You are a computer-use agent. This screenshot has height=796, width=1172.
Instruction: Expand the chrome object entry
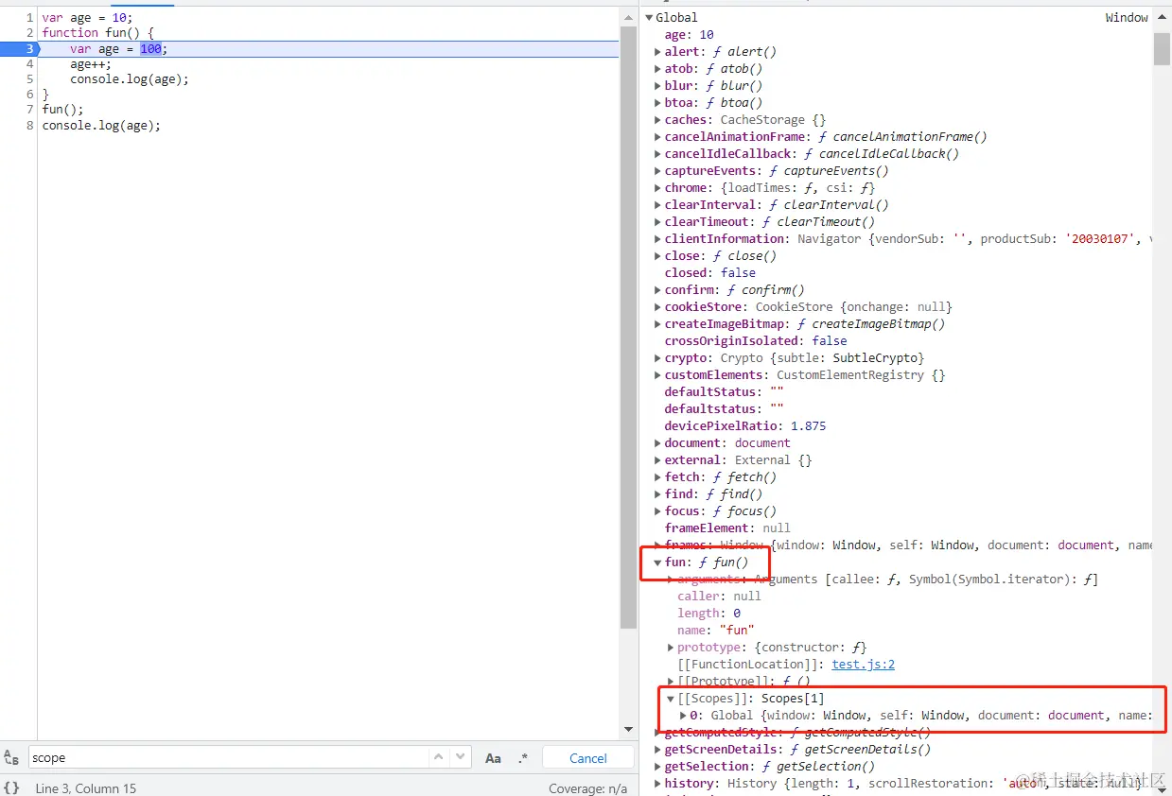point(658,188)
